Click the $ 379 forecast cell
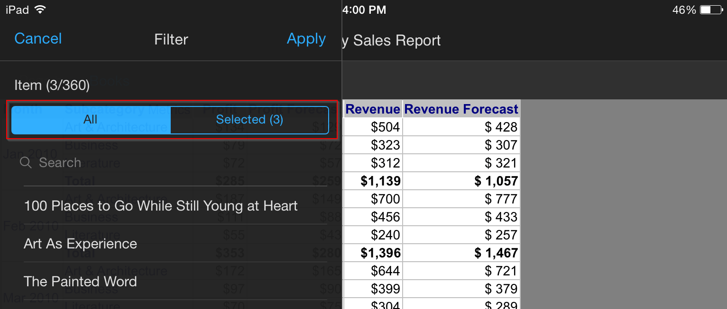The image size is (727, 309). 461,289
